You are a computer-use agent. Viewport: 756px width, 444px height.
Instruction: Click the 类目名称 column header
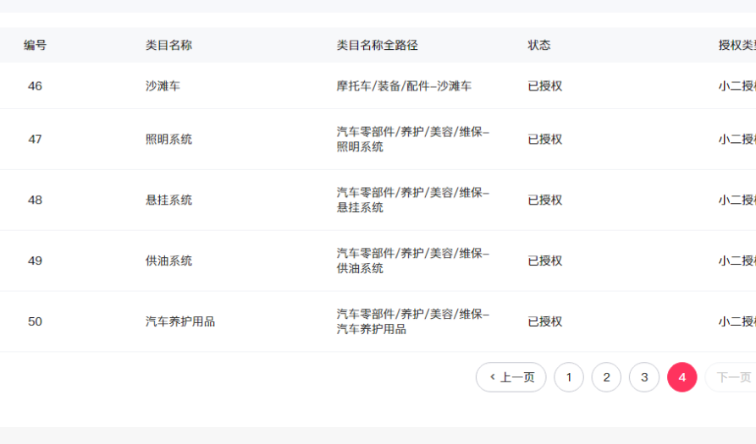click(168, 45)
